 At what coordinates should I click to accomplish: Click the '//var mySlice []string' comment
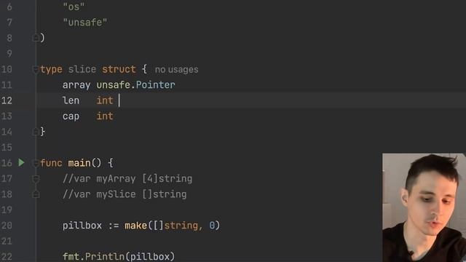(x=125, y=194)
